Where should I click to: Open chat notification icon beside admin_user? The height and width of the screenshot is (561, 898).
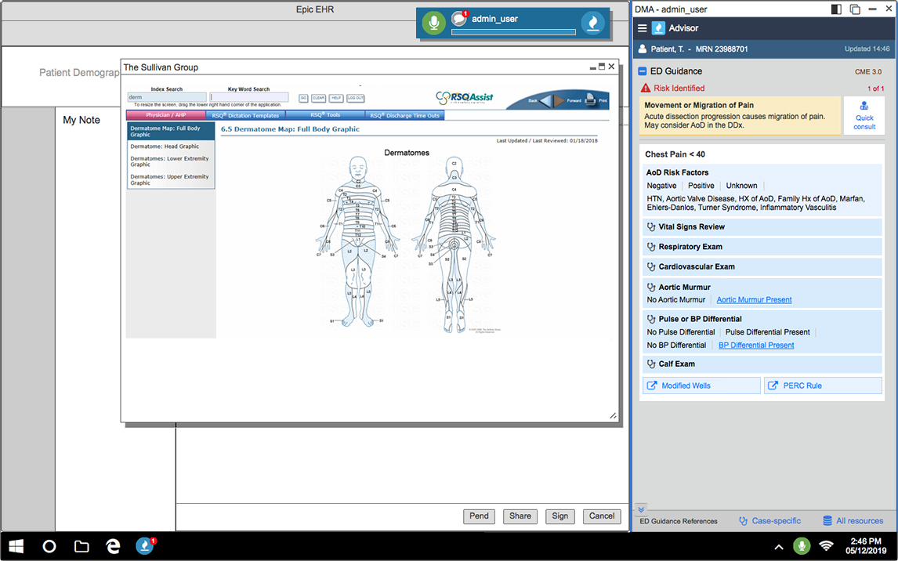pos(458,18)
